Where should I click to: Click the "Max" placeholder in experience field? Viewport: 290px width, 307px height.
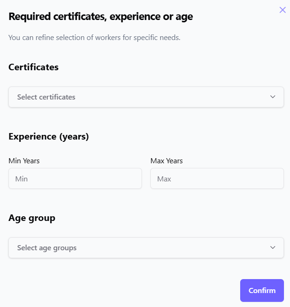click(164, 179)
